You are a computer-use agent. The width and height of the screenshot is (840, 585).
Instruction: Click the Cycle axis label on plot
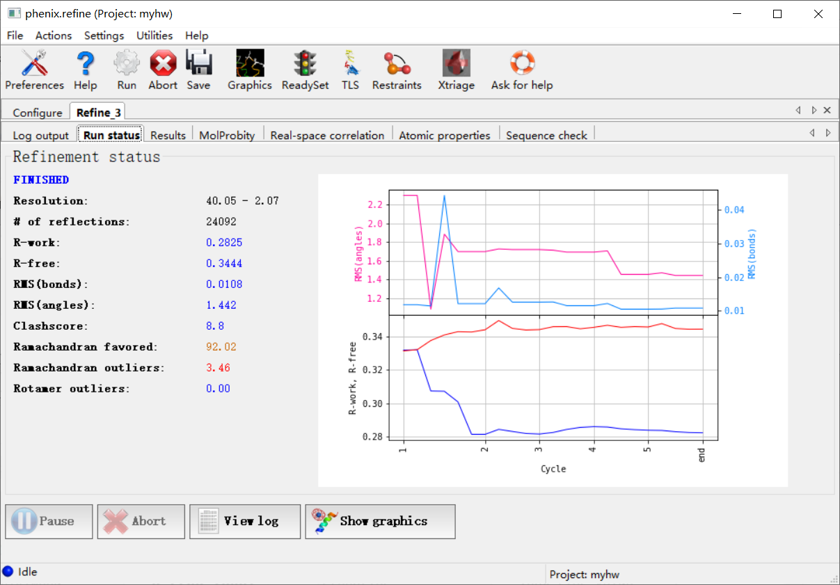coord(553,469)
